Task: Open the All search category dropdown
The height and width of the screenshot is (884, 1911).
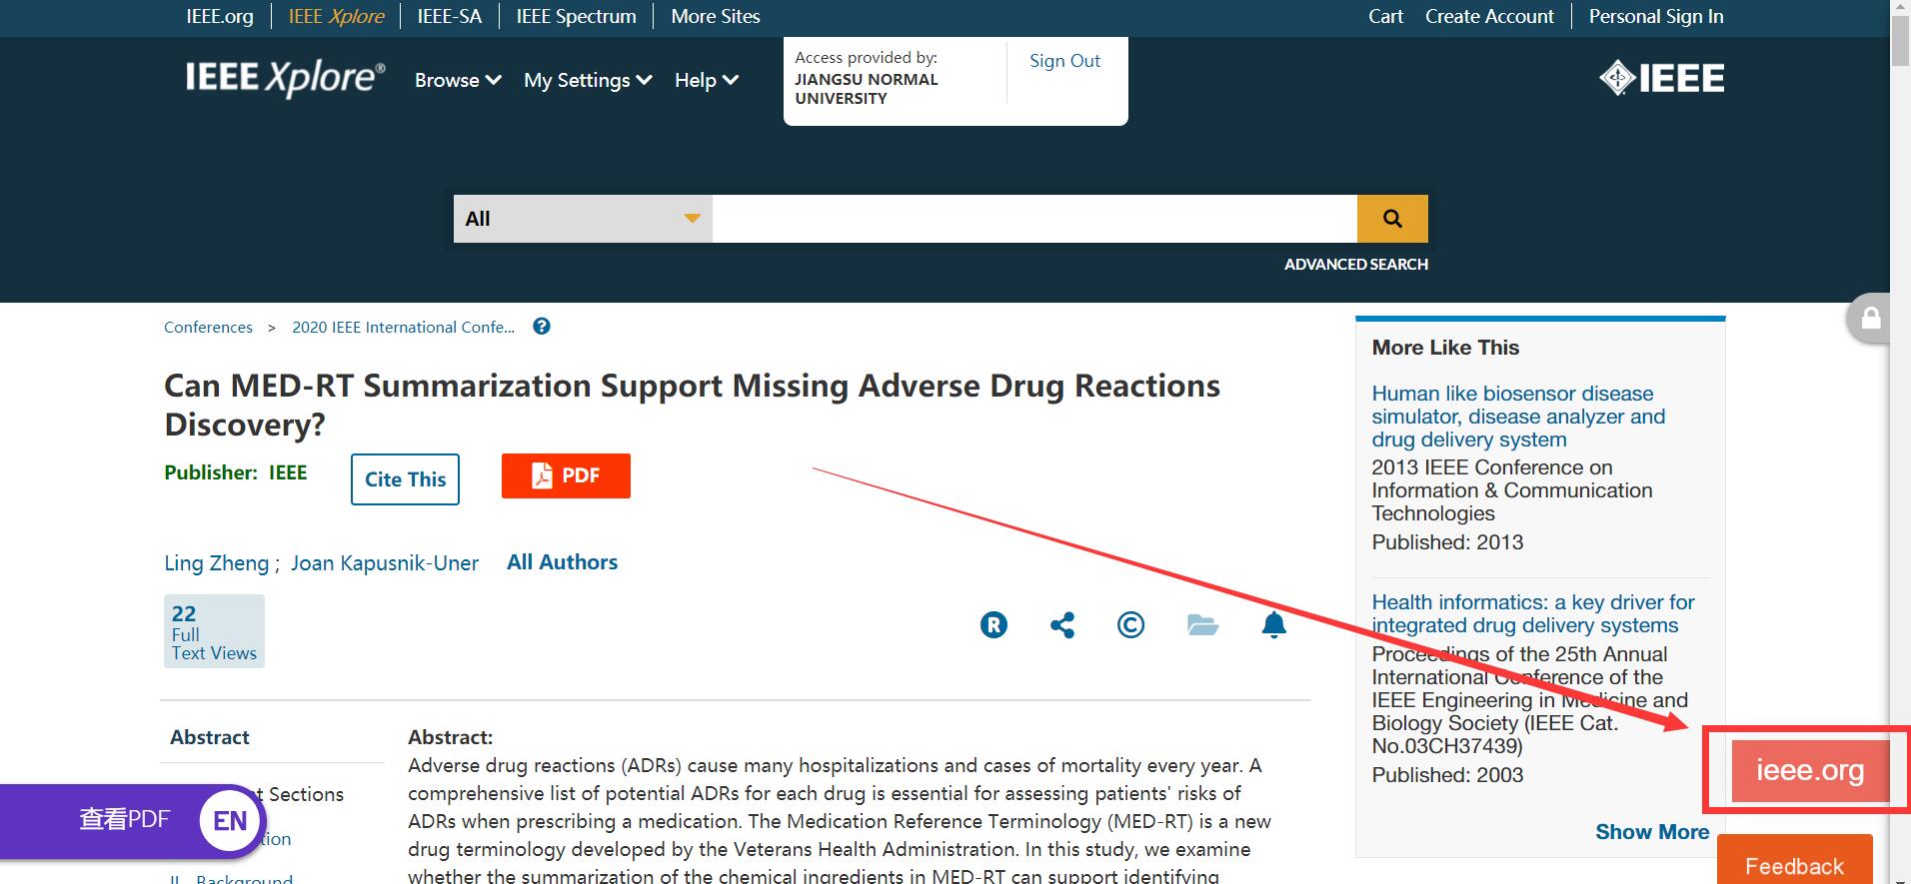Action: [583, 219]
